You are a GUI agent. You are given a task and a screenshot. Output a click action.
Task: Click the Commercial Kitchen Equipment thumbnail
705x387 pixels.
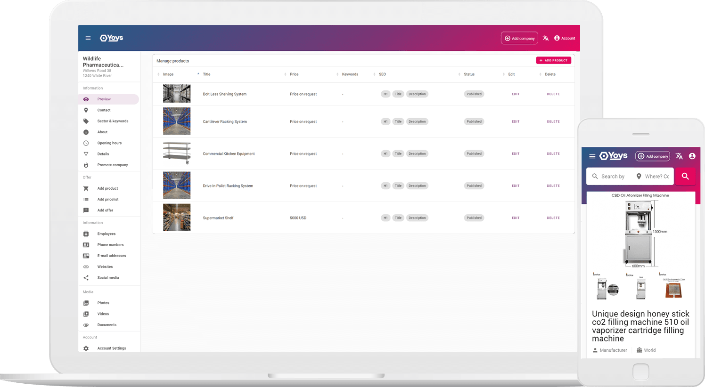coord(177,153)
